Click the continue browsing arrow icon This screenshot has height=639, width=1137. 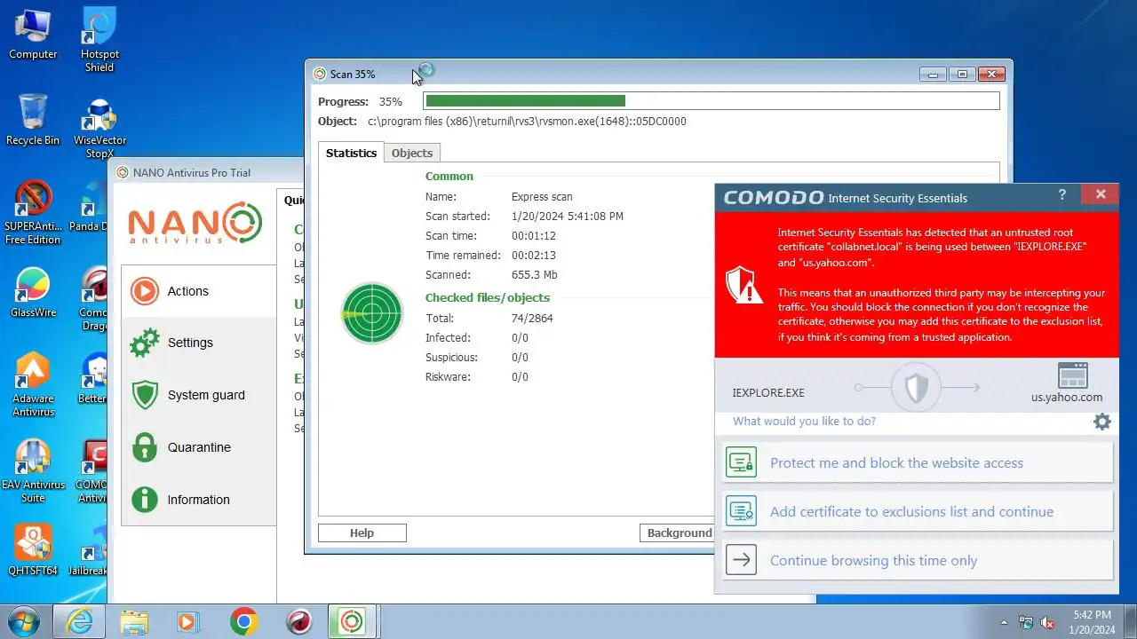pos(741,560)
